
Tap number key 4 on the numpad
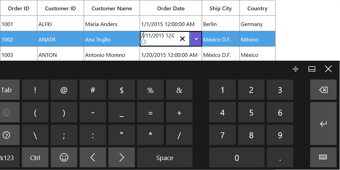[x=222, y=112]
